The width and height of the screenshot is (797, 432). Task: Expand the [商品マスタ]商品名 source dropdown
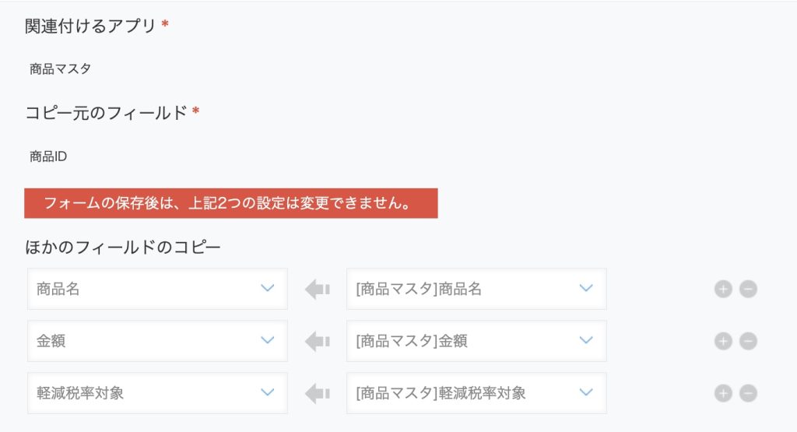(476, 289)
